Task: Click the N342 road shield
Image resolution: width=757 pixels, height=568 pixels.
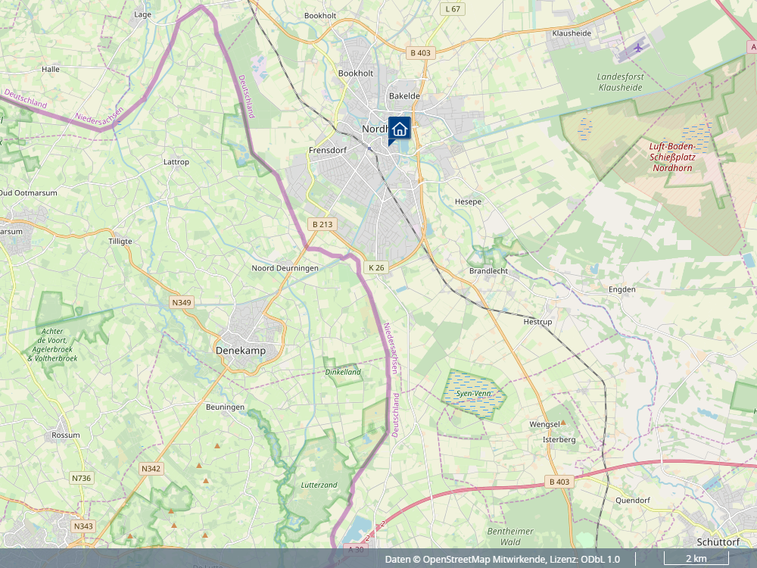Action: point(151,469)
